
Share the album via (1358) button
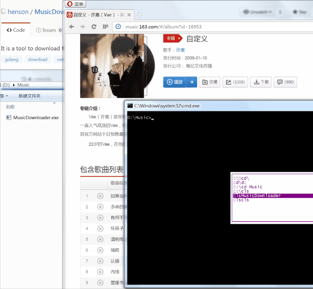click(235, 82)
